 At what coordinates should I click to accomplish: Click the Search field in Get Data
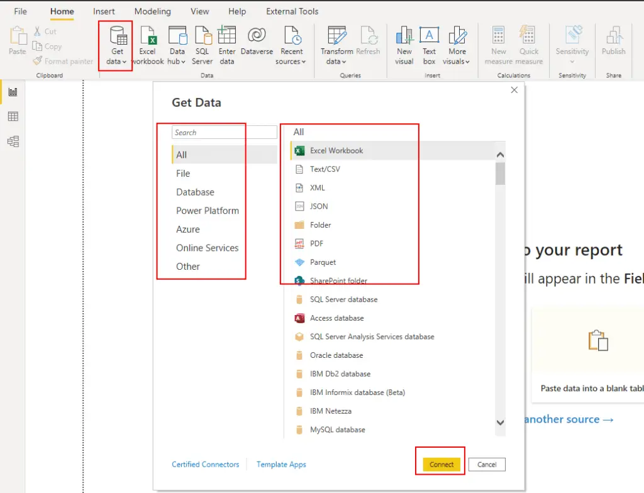click(224, 132)
